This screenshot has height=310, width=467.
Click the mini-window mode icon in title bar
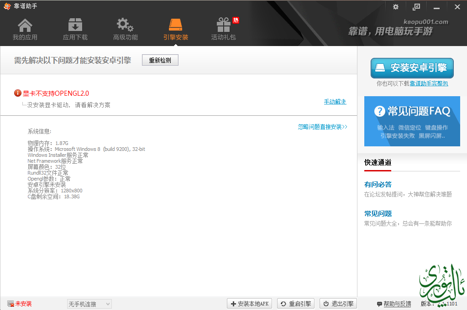[x=416, y=6]
